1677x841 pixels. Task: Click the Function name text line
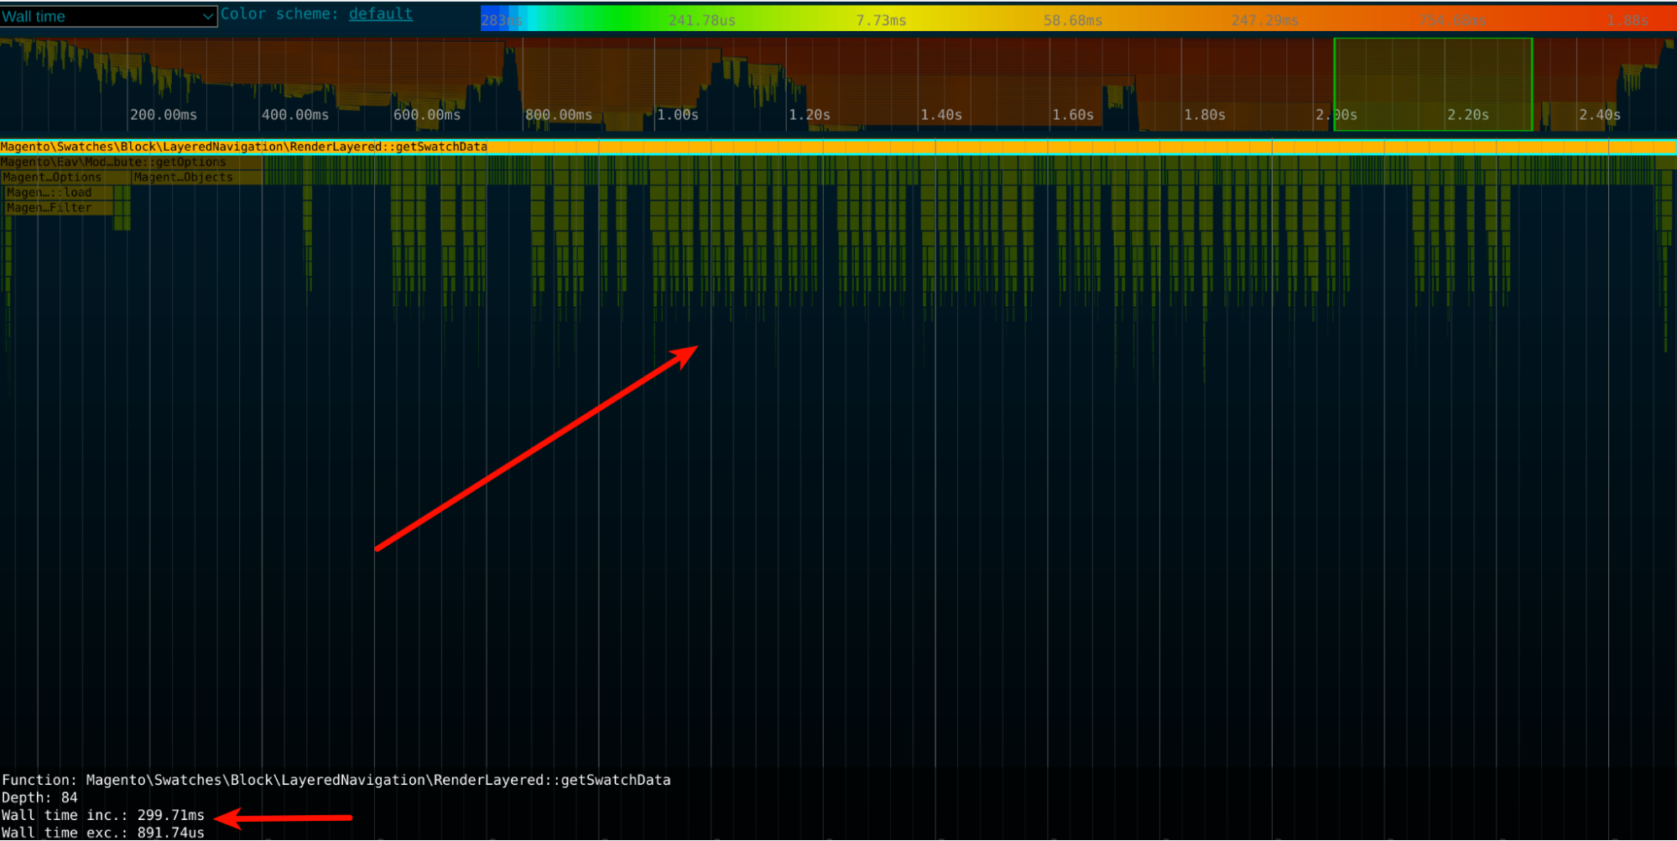pyautogui.click(x=336, y=780)
